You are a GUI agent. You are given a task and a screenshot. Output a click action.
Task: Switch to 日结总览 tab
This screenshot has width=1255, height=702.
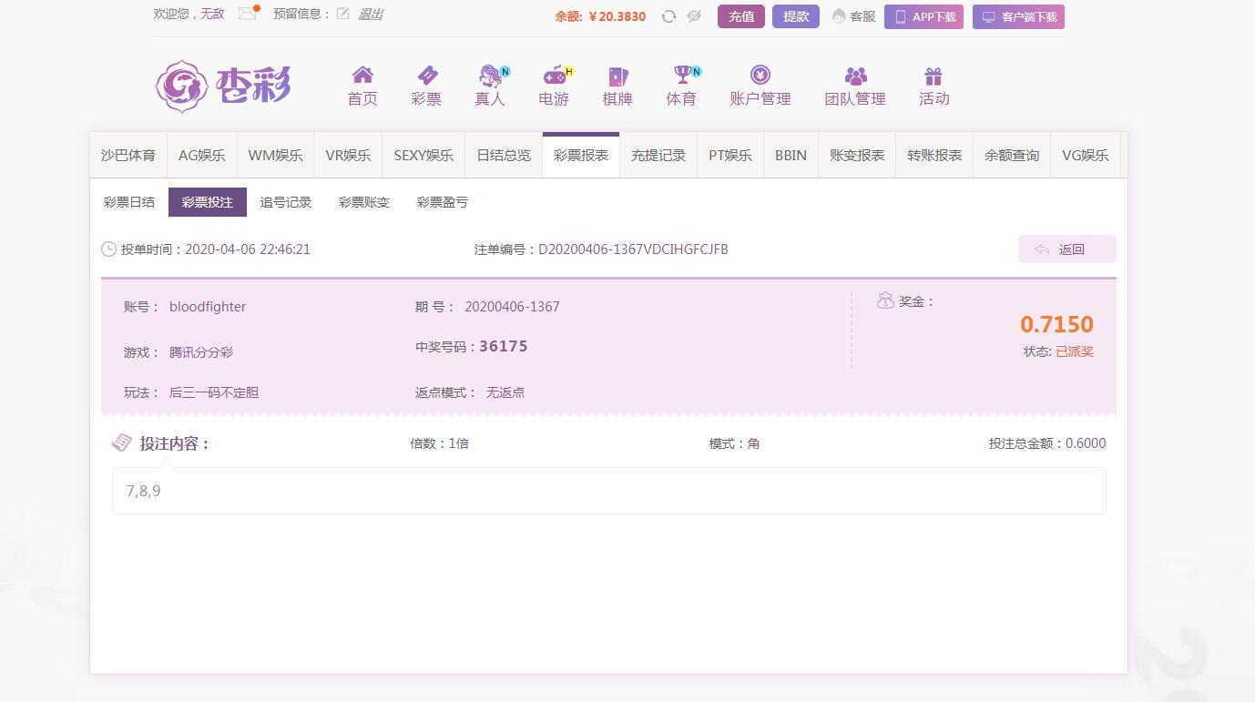click(504, 156)
